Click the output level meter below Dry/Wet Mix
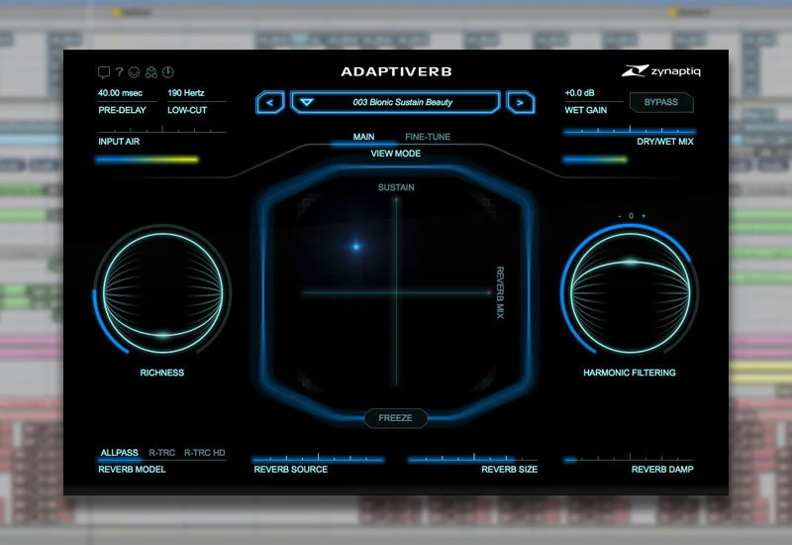Viewport: 792px width, 545px height. (x=595, y=160)
